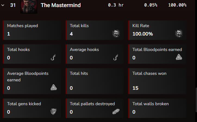197x122 pixels.
Task: Click the skull icon in Total kills
Action: [116, 33]
